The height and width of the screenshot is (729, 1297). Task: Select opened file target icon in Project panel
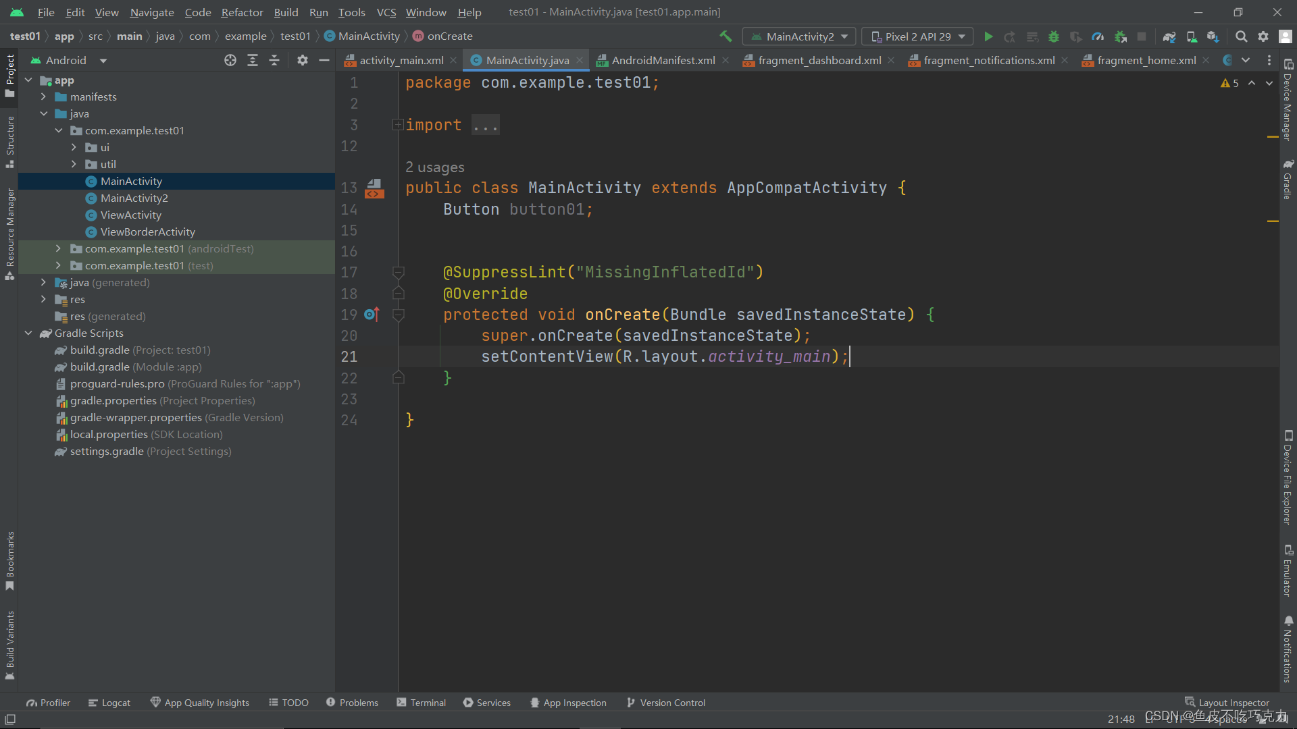pos(230,60)
